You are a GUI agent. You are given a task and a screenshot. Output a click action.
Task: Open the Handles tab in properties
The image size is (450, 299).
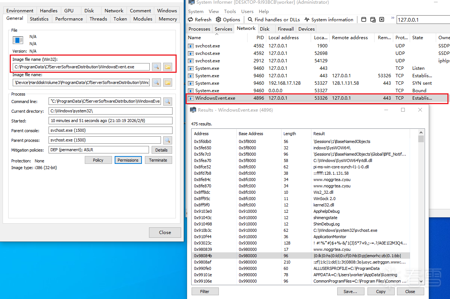tap(49, 10)
